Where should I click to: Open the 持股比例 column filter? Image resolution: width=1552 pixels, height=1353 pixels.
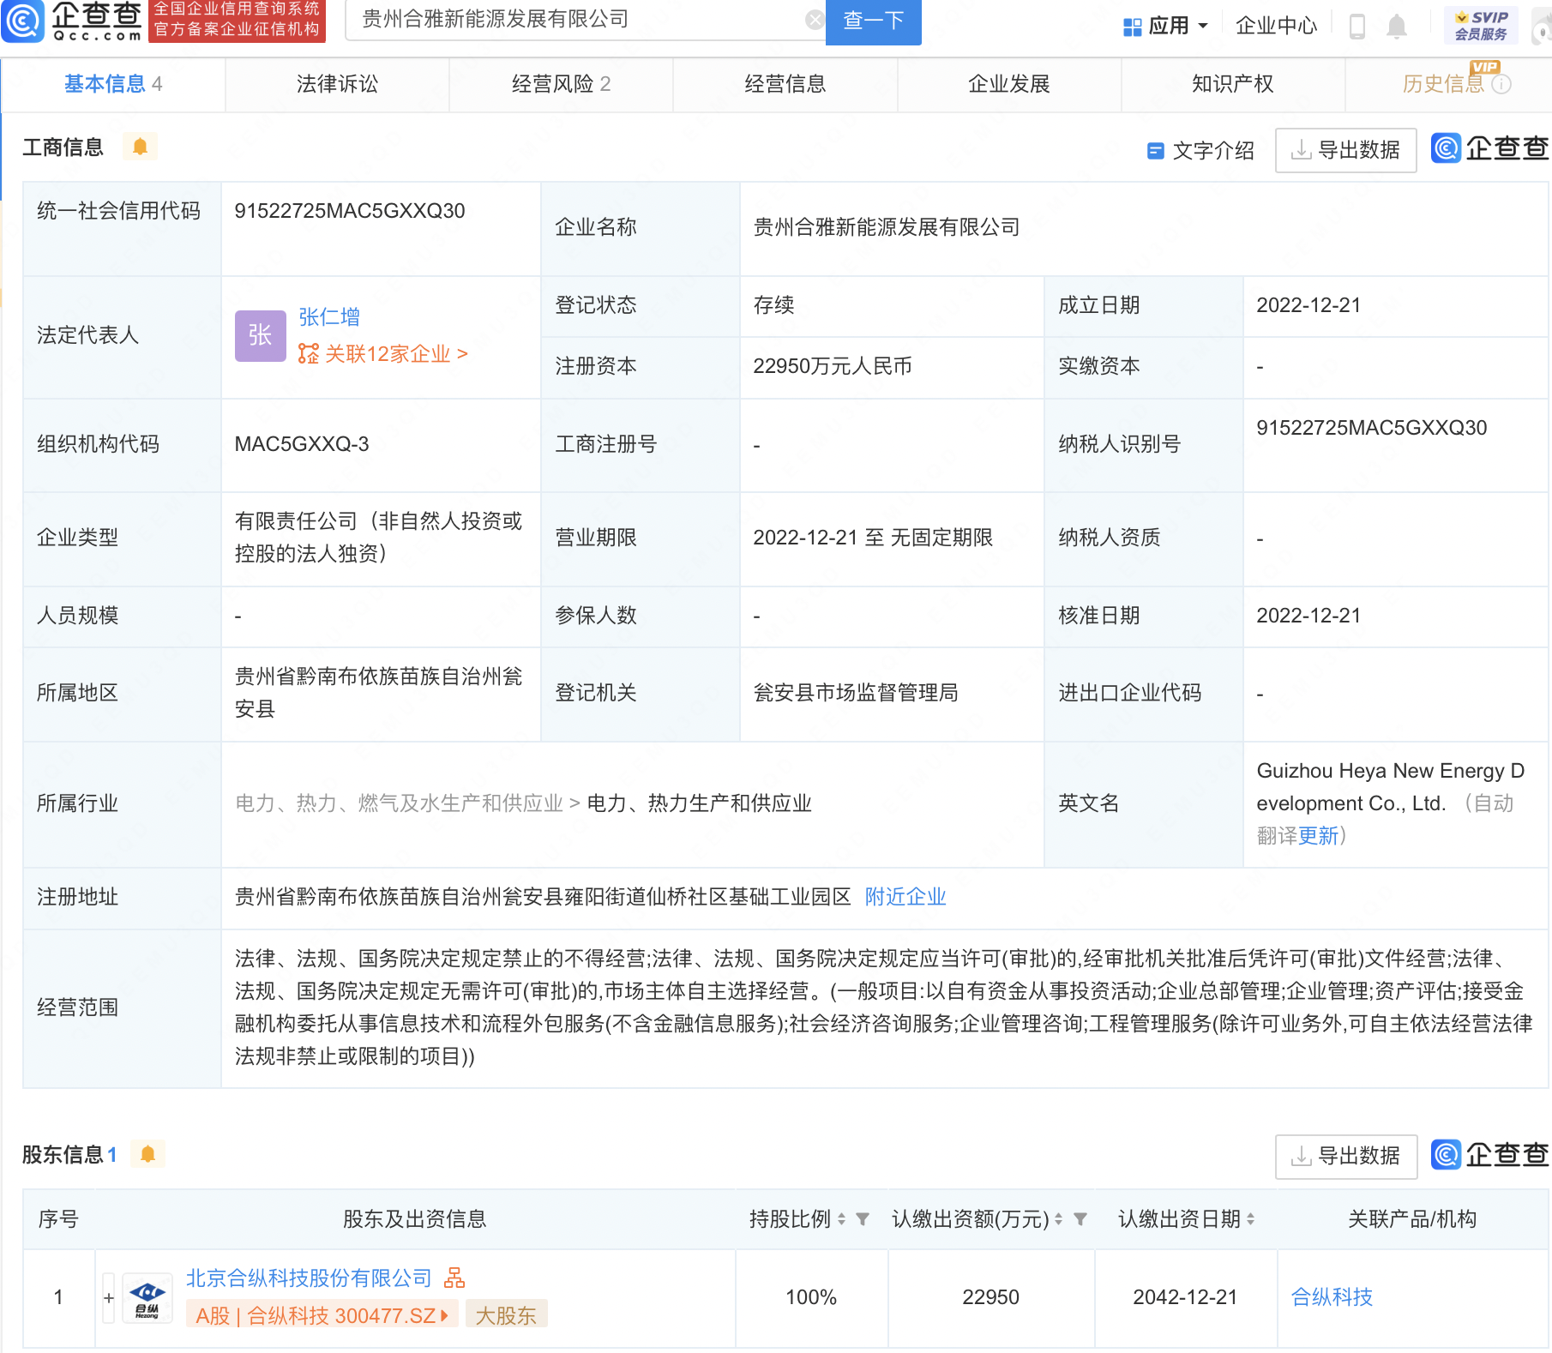[x=863, y=1219]
